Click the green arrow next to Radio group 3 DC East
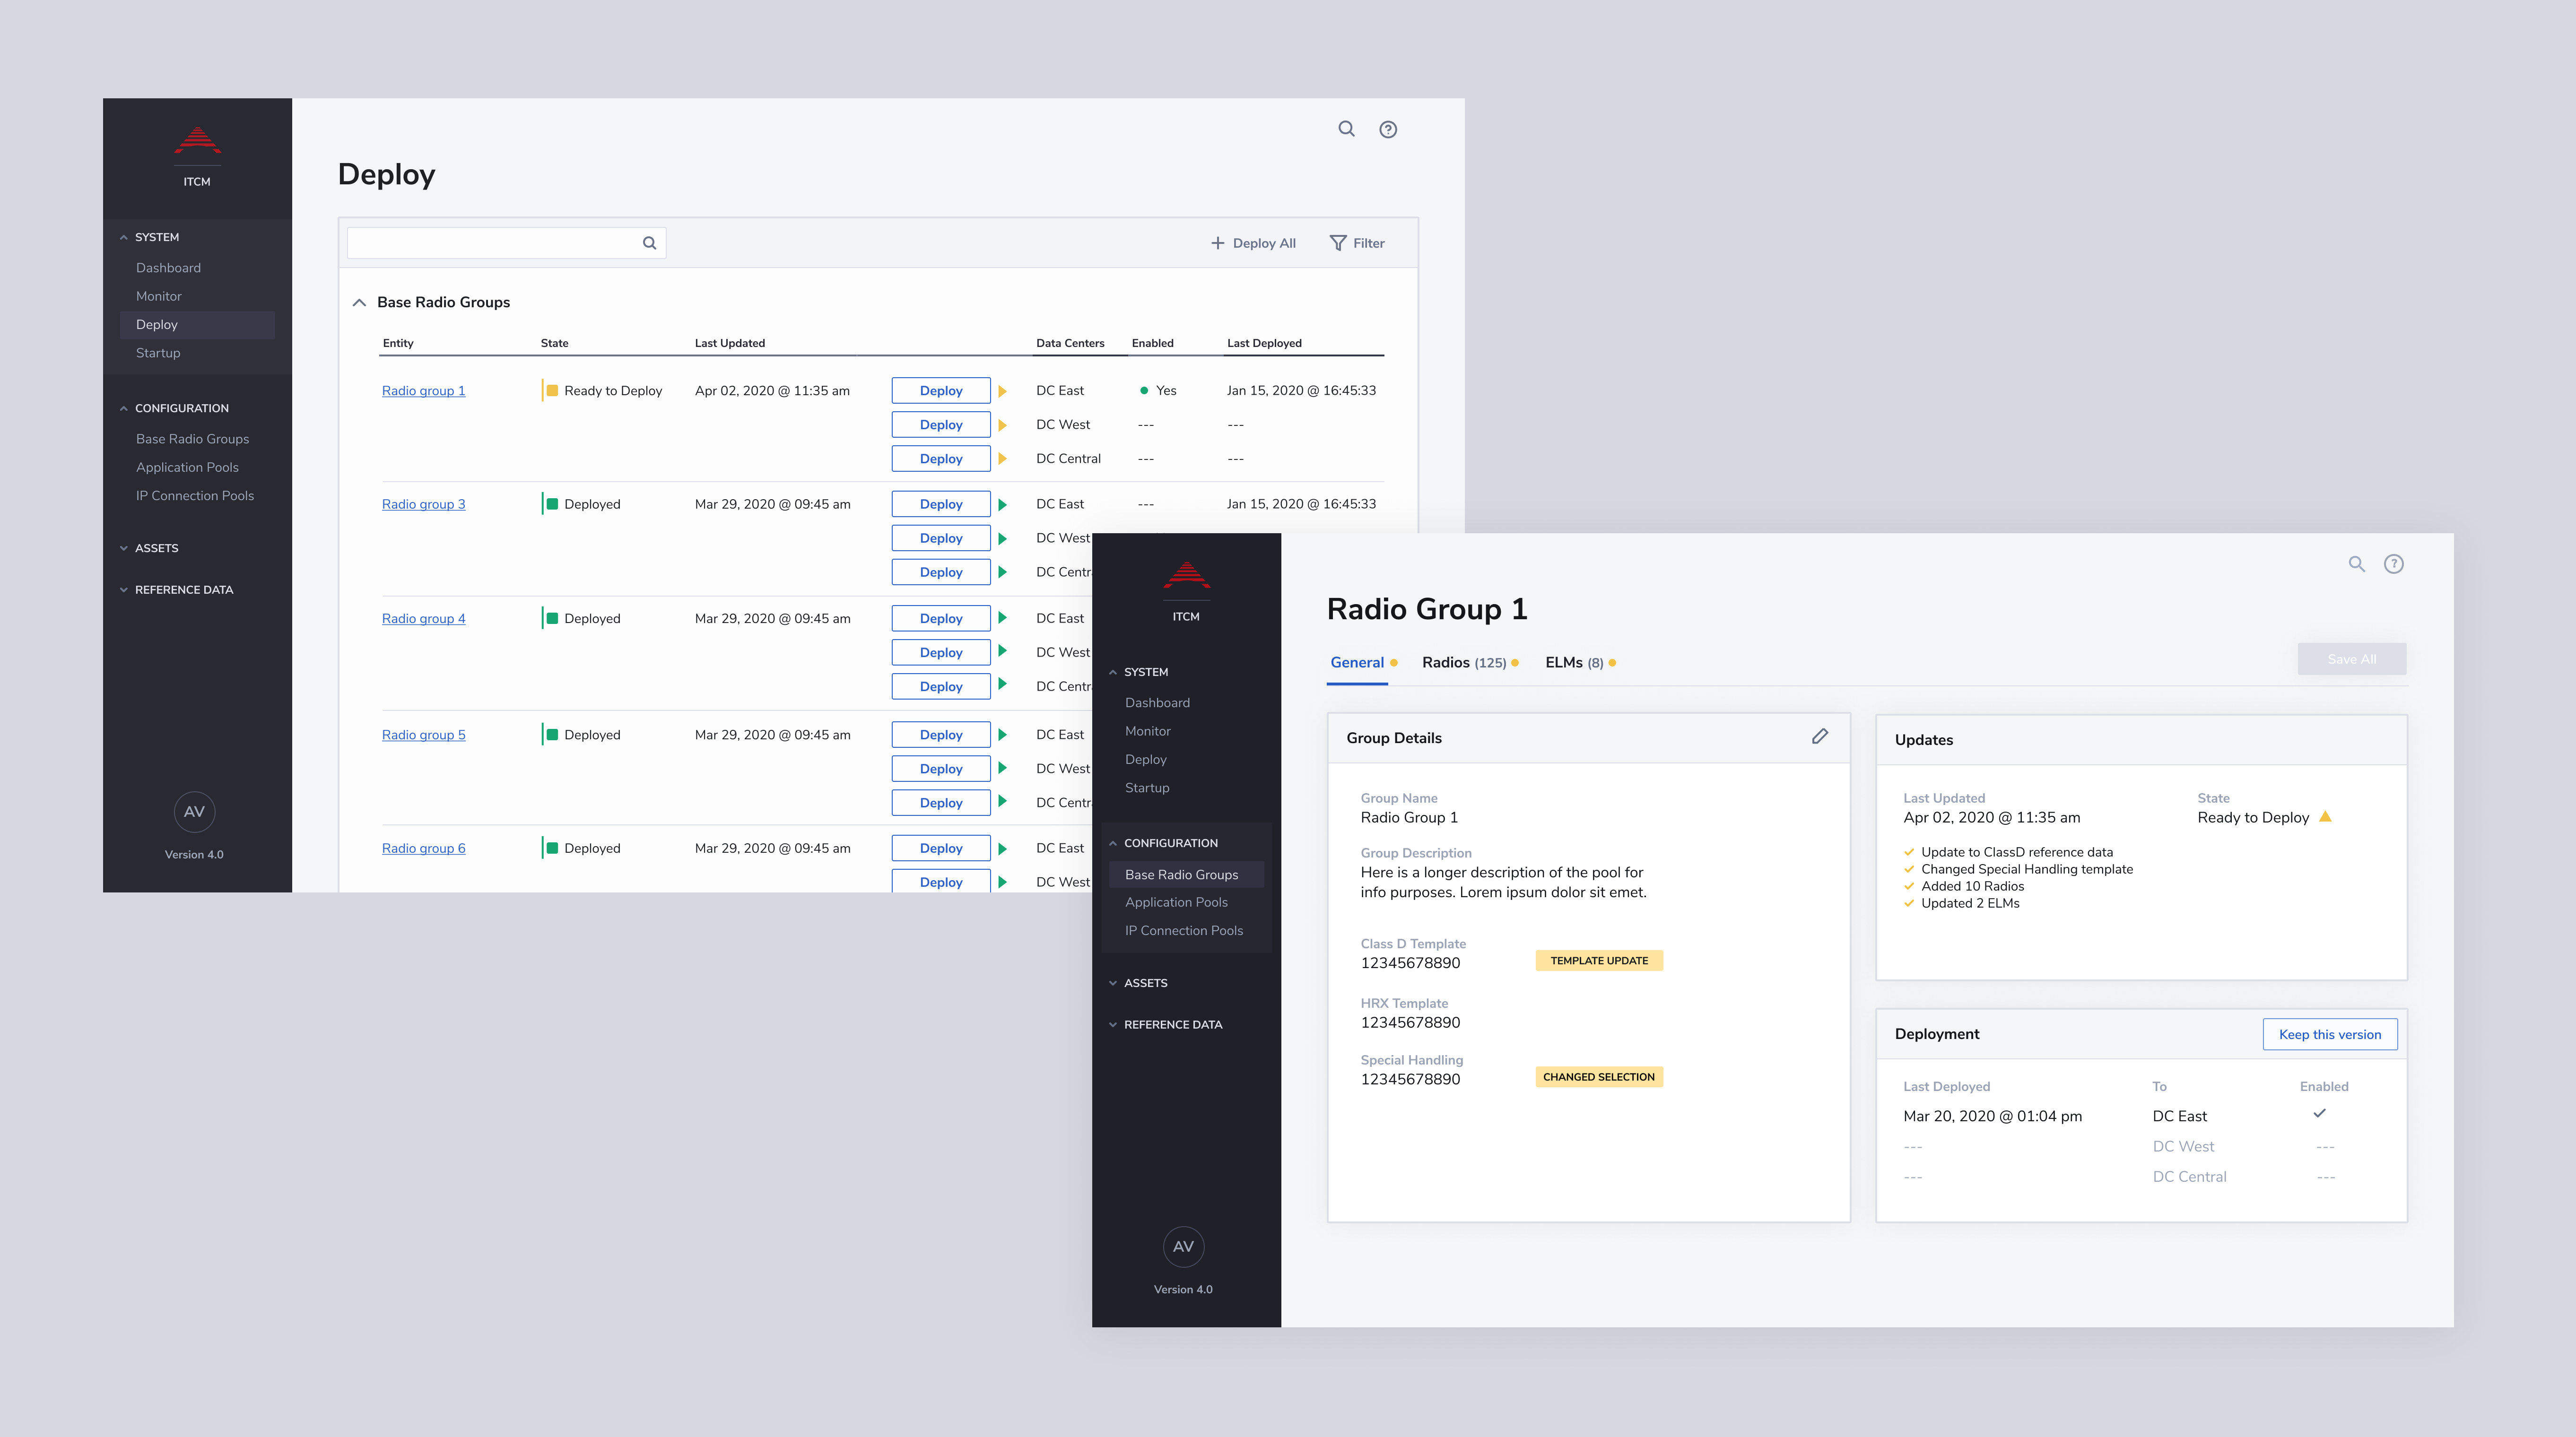The width and height of the screenshot is (2576, 1437). click(x=1002, y=505)
